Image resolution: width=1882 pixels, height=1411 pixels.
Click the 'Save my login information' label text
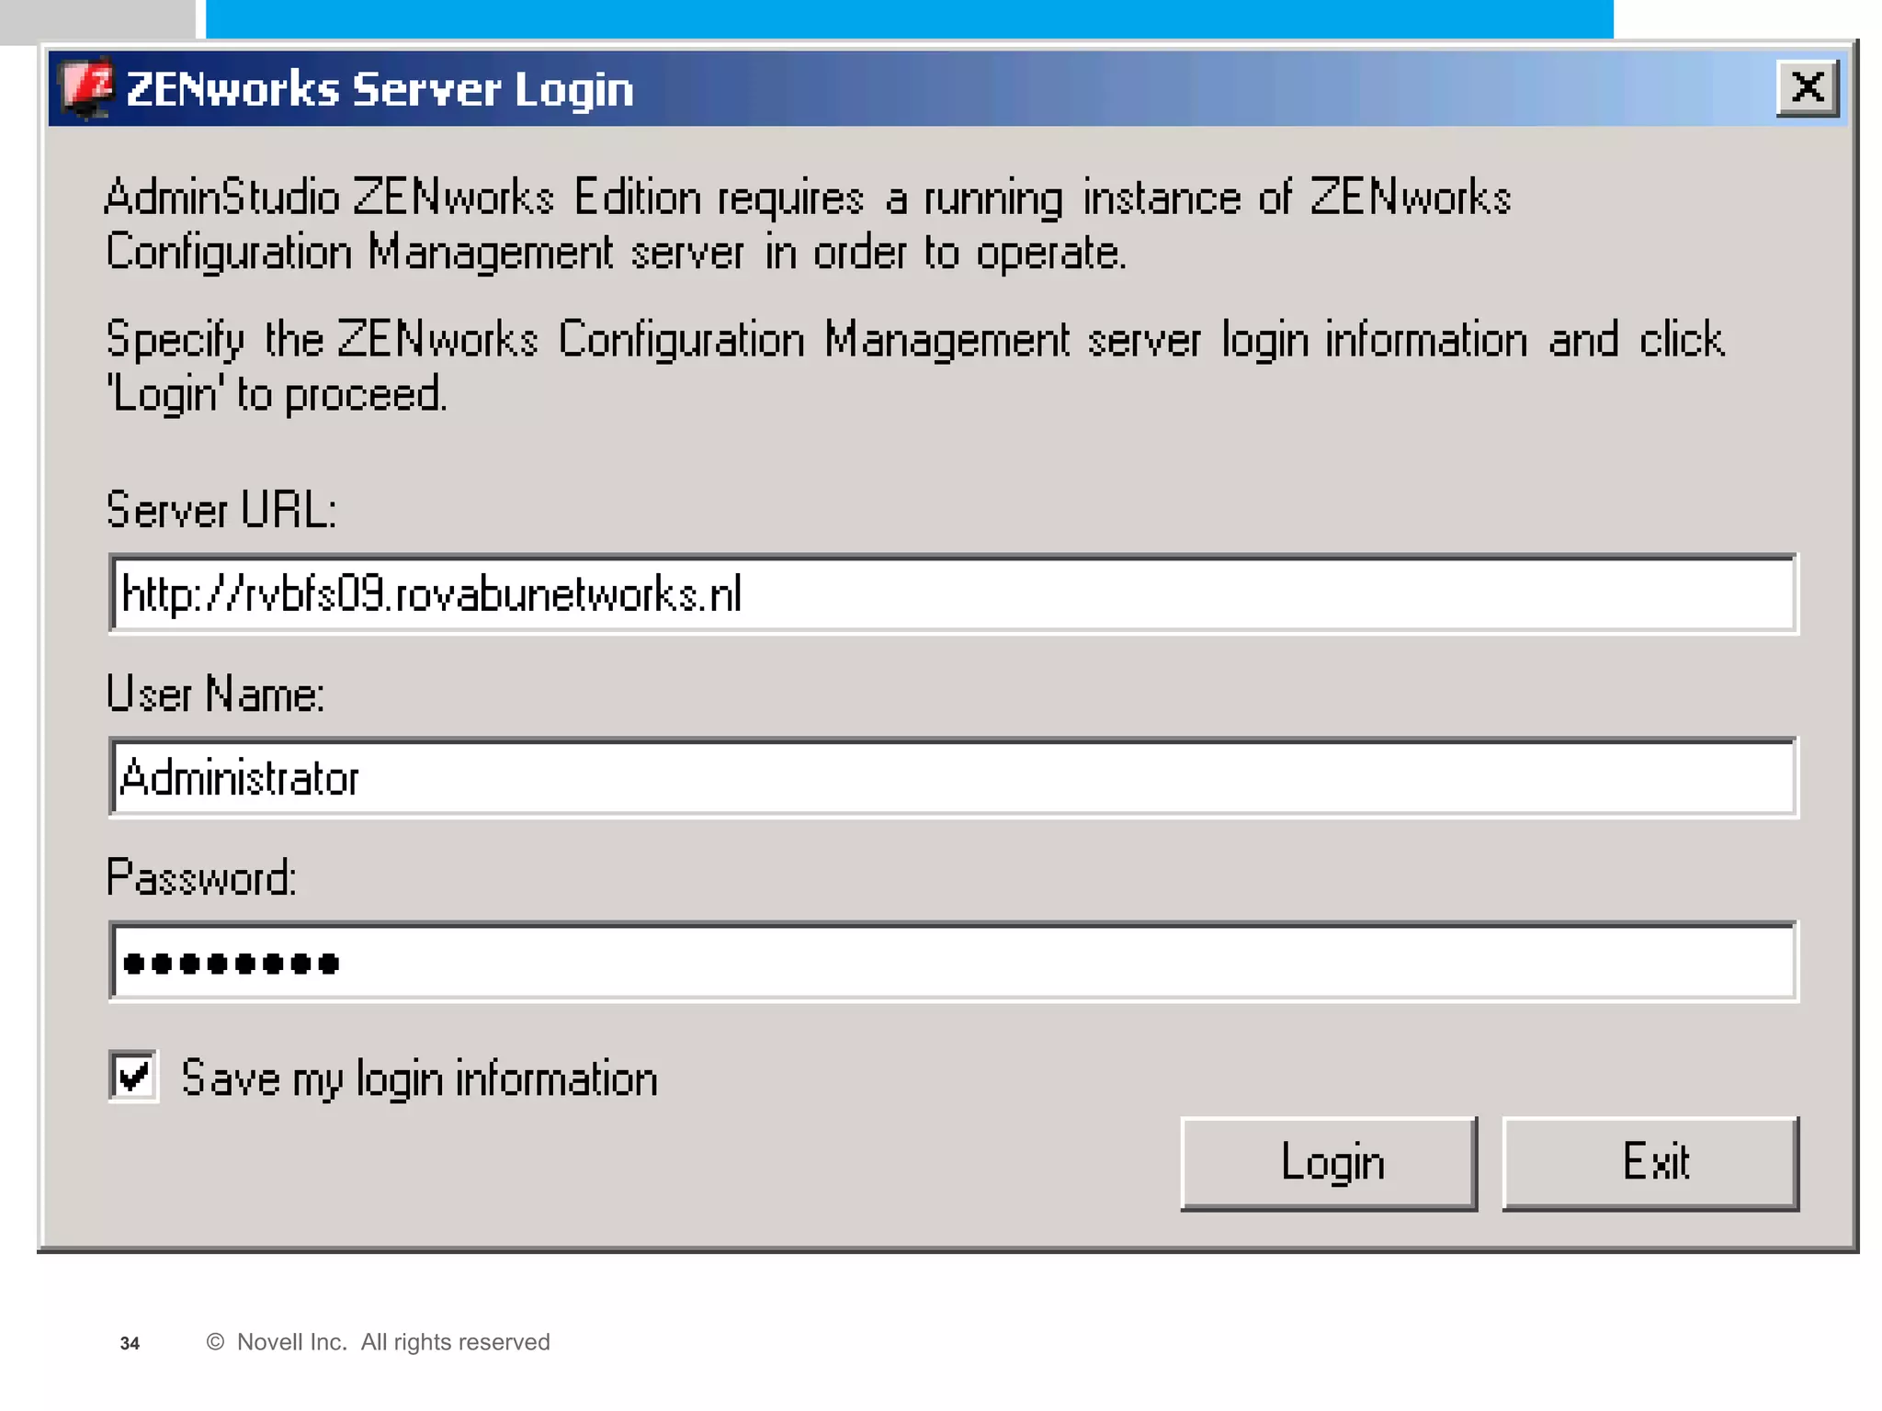point(419,1078)
